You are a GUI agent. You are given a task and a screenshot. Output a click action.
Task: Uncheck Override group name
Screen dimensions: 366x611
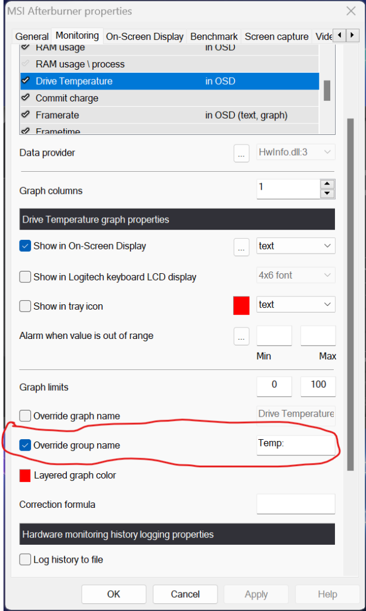tap(25, 445)
